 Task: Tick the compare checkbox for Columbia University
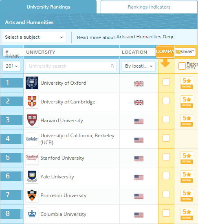[x=166, y=213]
